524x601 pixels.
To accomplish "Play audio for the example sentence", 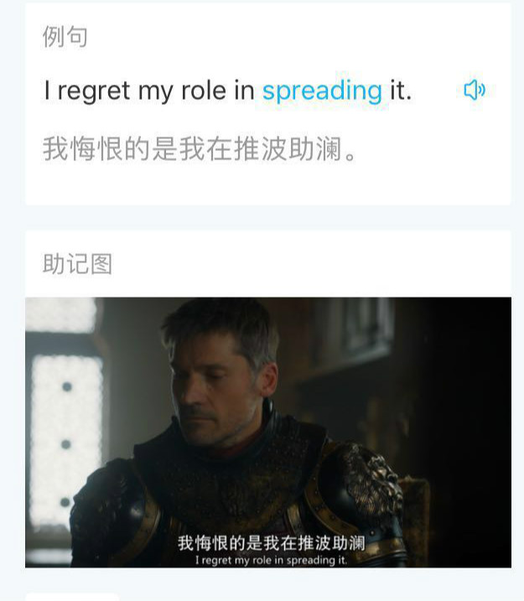I will (x=475, y=90).
